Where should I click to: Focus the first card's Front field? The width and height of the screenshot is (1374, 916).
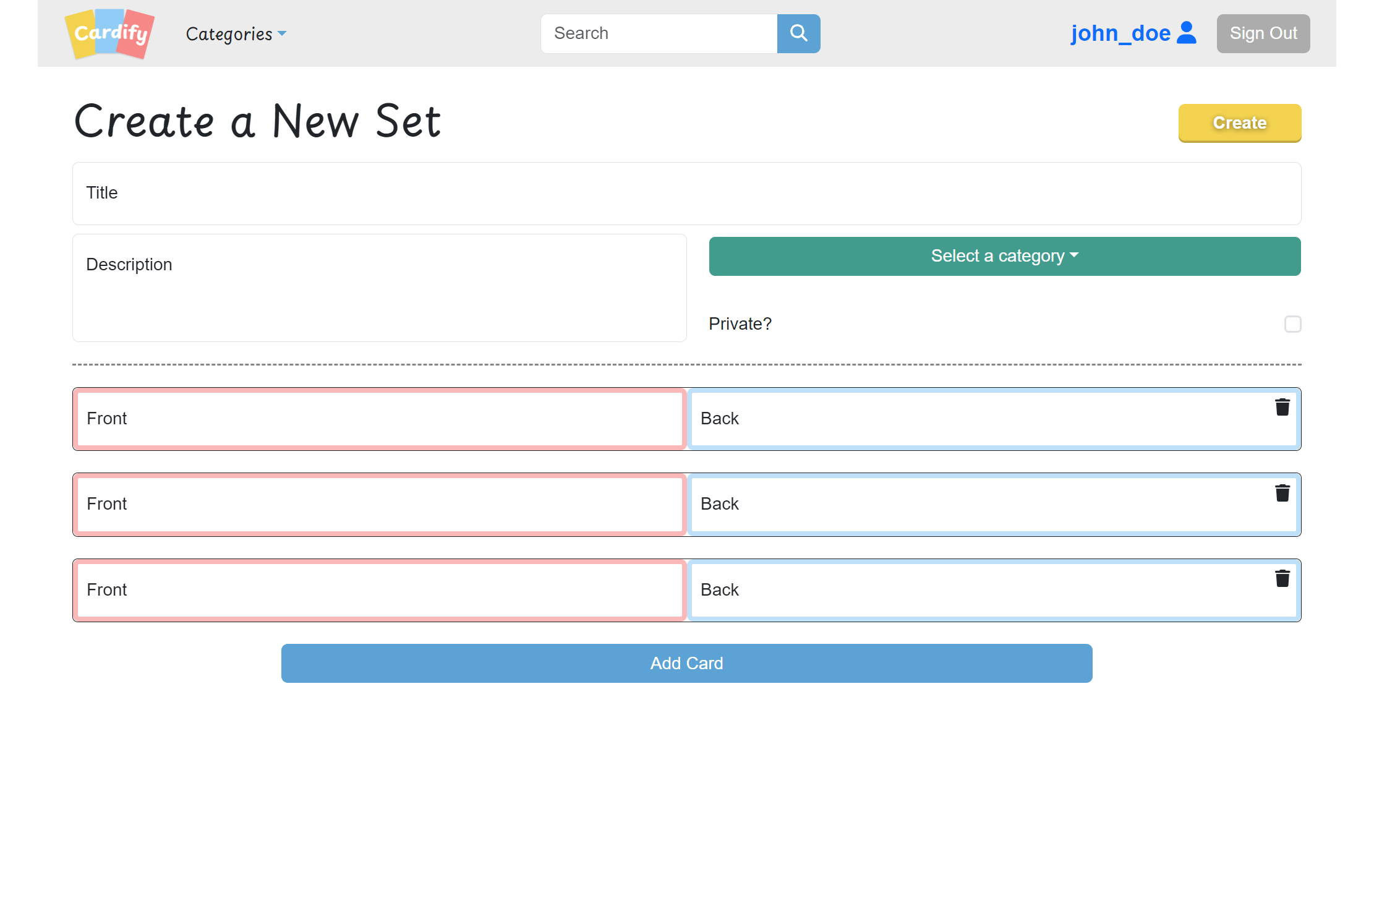(380, 419)
